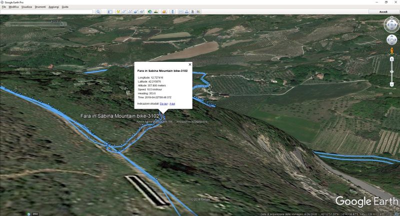The image size is (400, 216).
Task: Click the print icon
Action: (186, 11)
